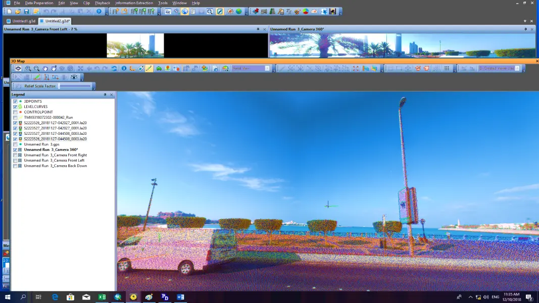Click the Open folder icon in main toolbar
The width and height of the screenshot is (539, 303).
pyautogui.click(x=18, y=12)
